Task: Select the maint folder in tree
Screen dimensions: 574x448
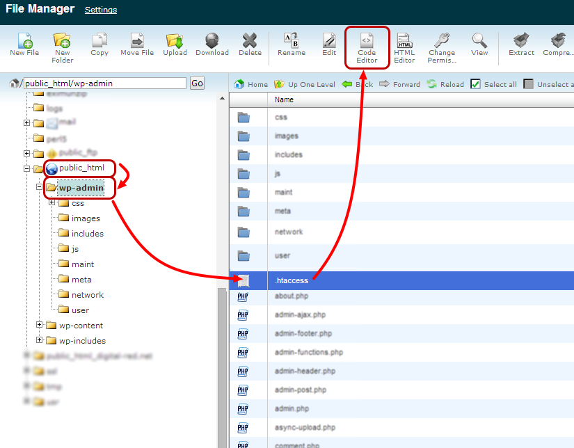Action: 83,264
